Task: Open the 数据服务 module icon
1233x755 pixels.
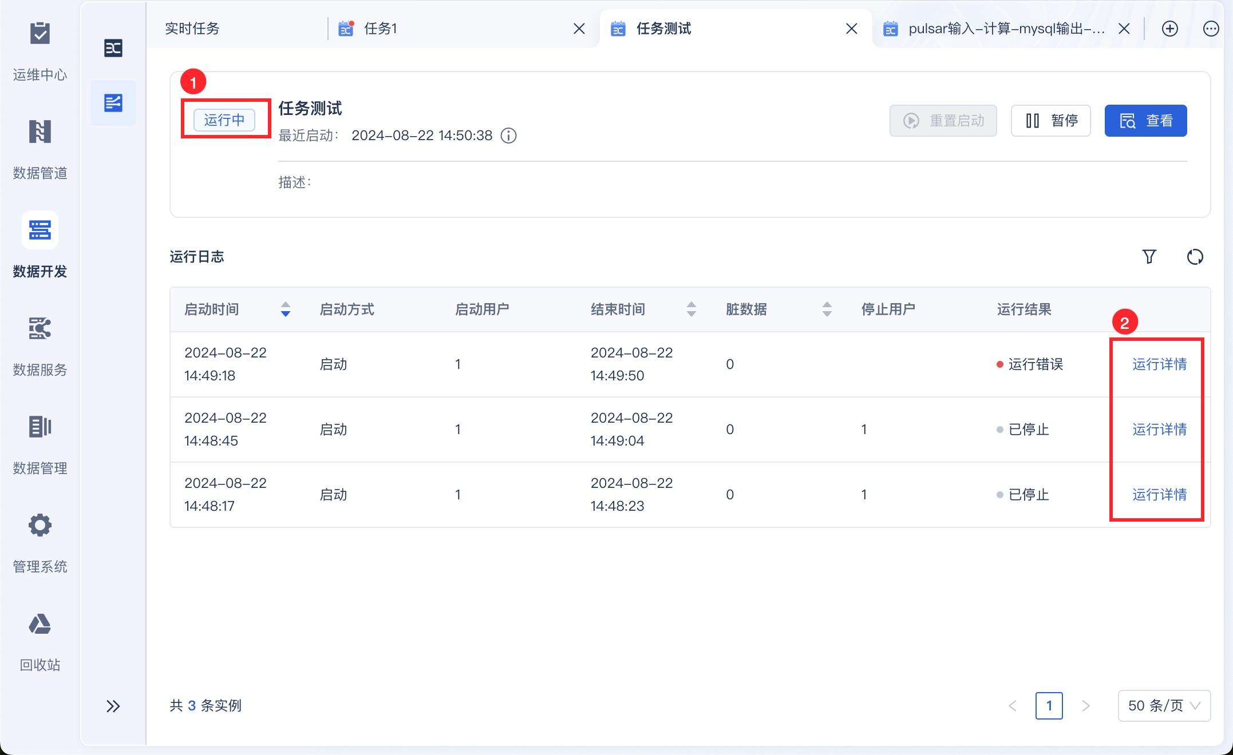Action: point(40,329)
